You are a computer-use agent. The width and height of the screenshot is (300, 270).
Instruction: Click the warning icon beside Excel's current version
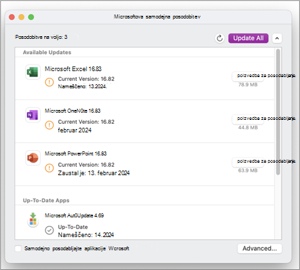(49, 82)
